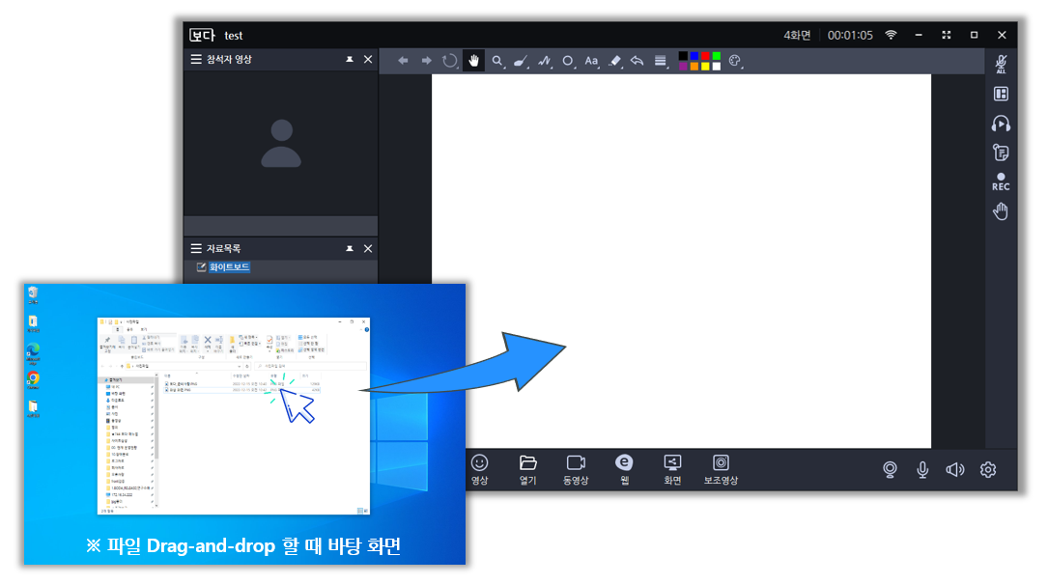Start recording with the REC button
This screenshot has height=584, width=1048.
(x=1001, y=182)
